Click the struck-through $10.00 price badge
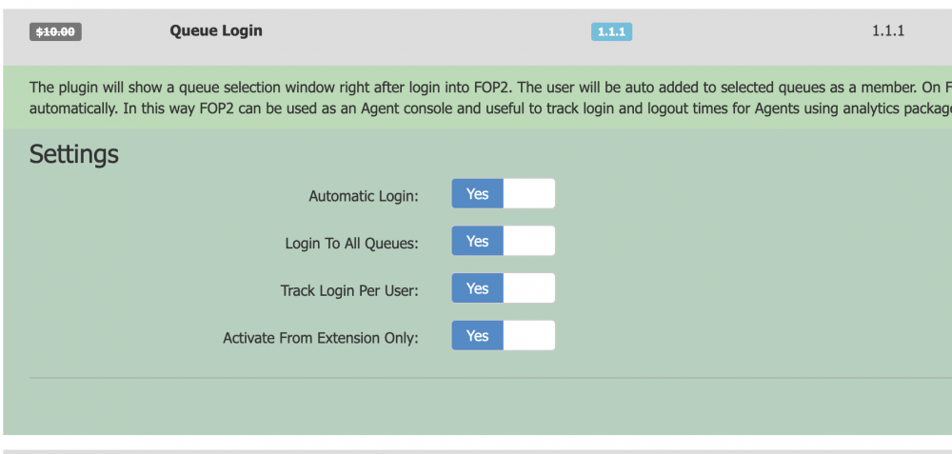 point(58,31)
